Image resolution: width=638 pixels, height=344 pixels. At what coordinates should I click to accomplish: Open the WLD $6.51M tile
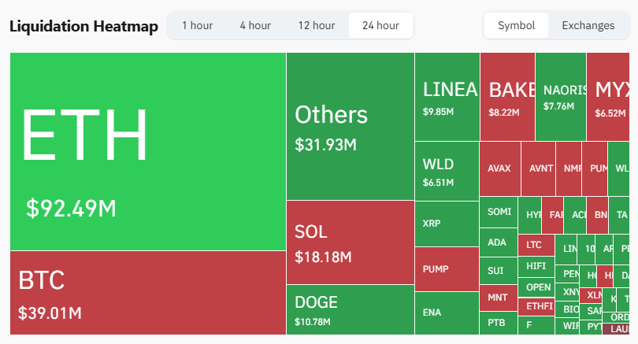tap(447, 171)
